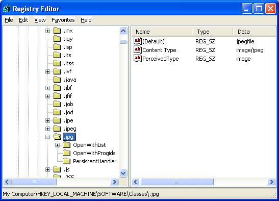Expand the .inx key
This screenshot has height=201, width=279.
click(x=47, y=31)
